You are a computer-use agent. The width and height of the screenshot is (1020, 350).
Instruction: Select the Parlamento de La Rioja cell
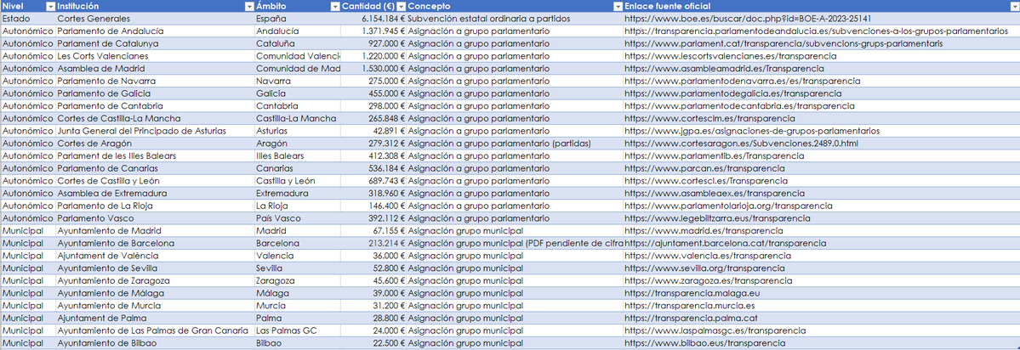pyautogui.click(x=156, y=206)
